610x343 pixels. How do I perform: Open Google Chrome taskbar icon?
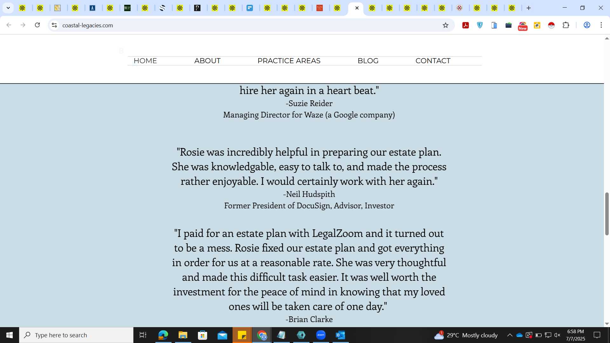tap(262, 335)
